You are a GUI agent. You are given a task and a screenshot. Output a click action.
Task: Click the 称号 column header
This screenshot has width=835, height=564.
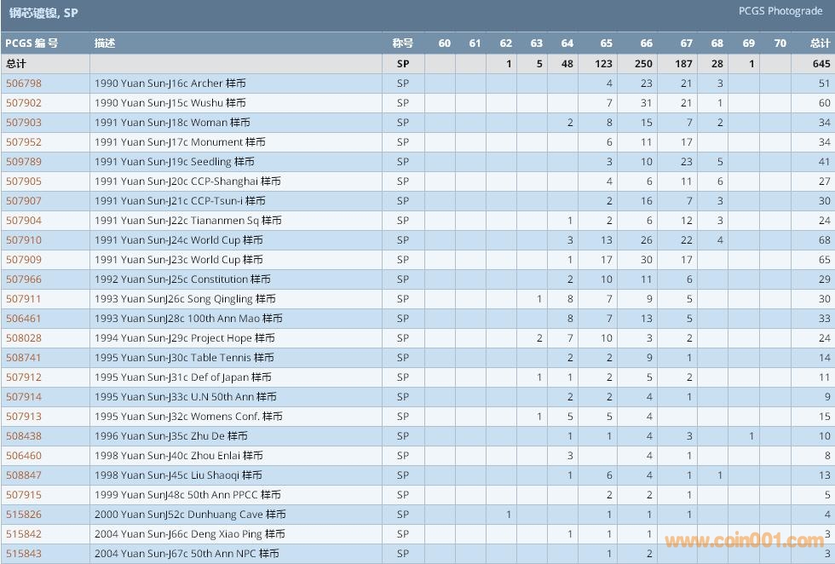coord(402,43)
